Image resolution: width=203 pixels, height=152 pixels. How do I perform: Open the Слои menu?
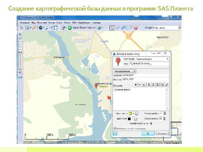[59, 23]
